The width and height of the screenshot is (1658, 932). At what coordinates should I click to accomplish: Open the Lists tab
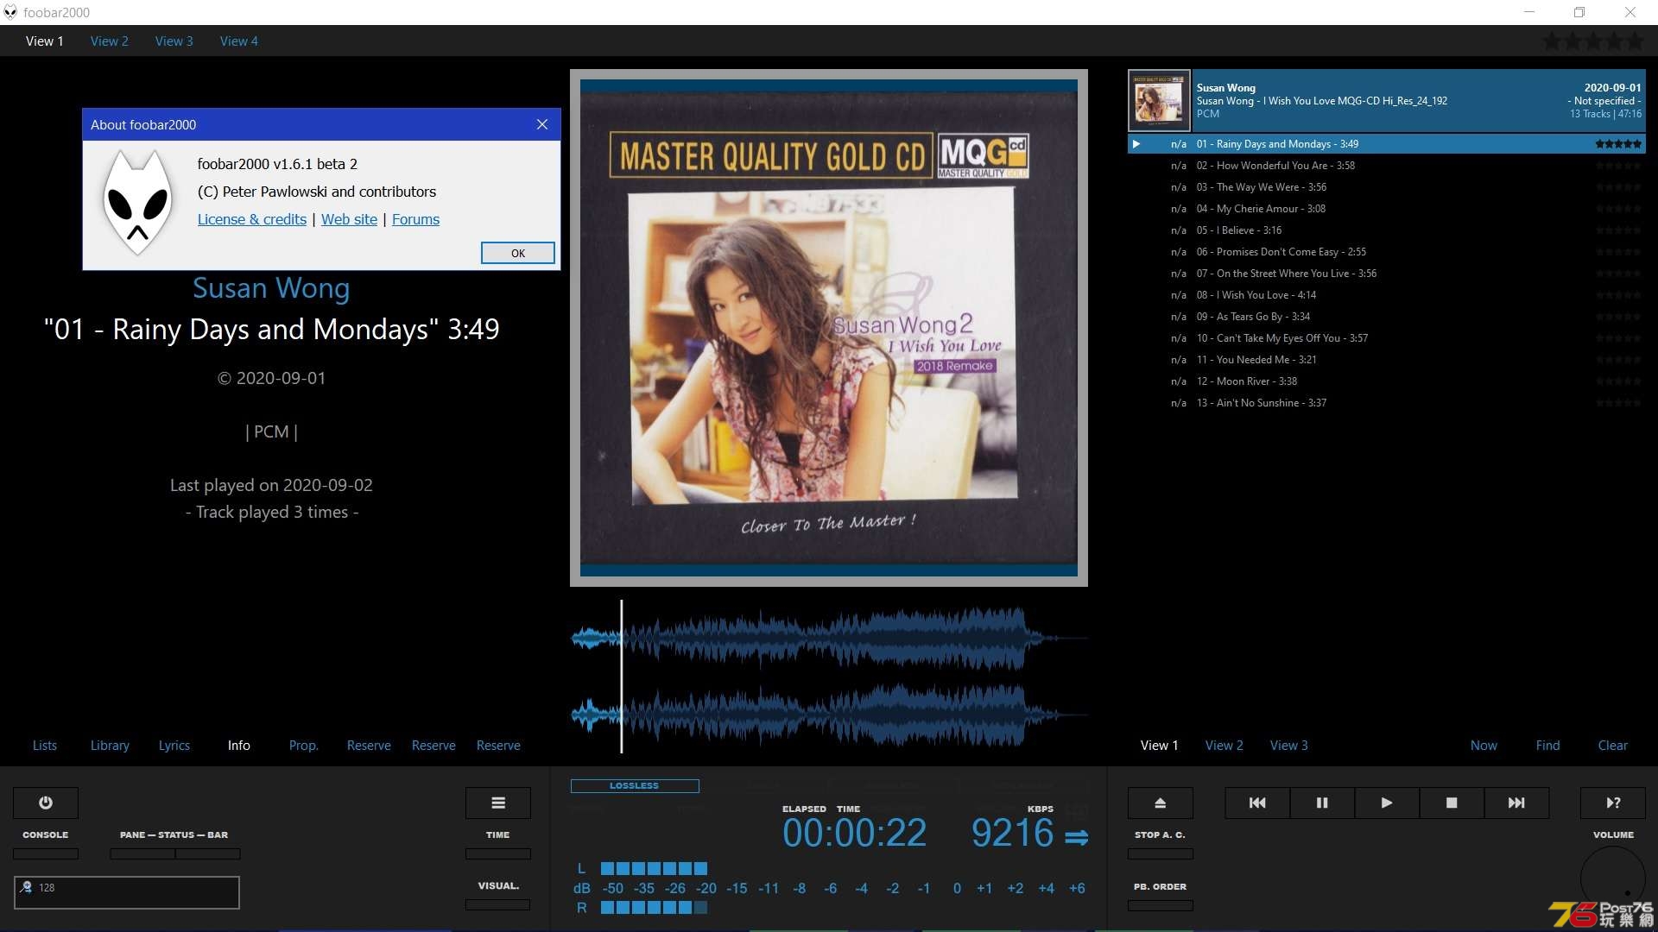(45, 745)
